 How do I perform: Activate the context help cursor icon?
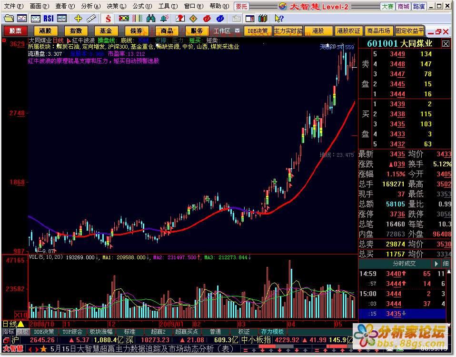pos(278,19)
